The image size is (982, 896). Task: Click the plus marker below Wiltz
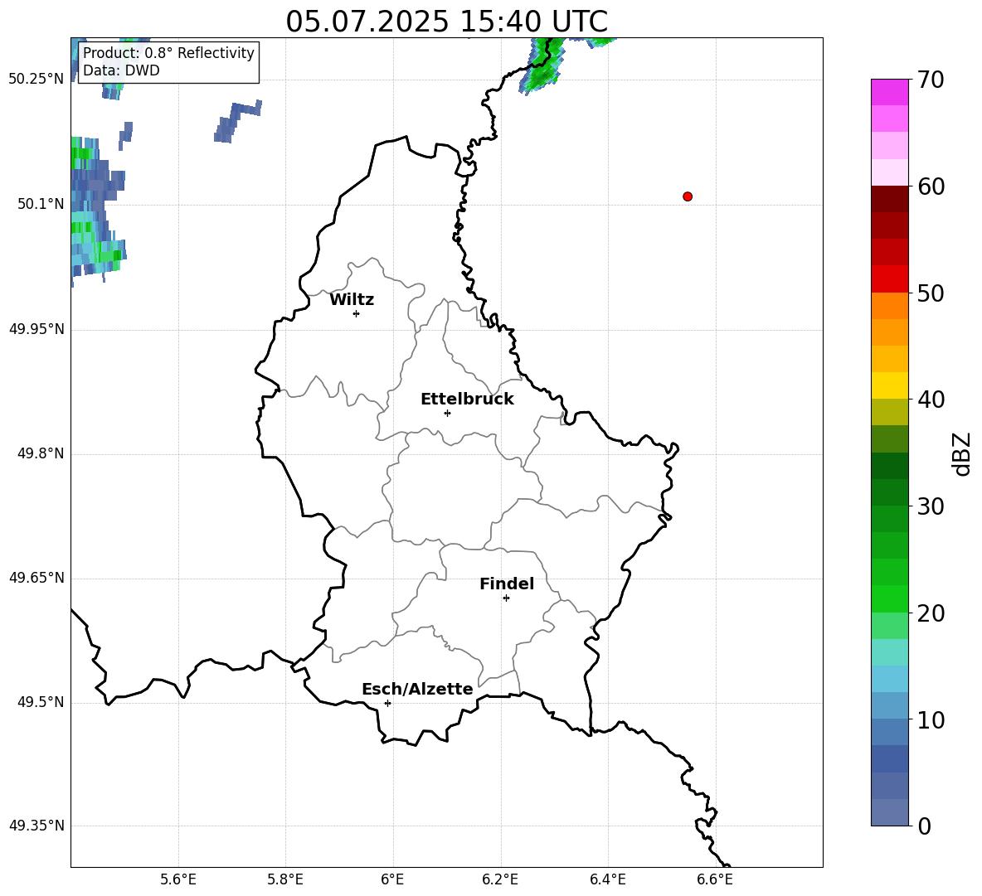point(357,313)
